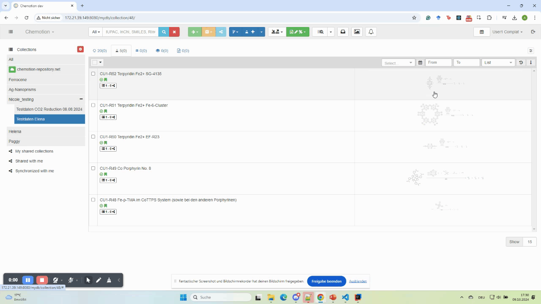Image resolution: width=541 pixels, height=304 pixels.
Task: Clear the search with the red X button
Action: [174, 32]
